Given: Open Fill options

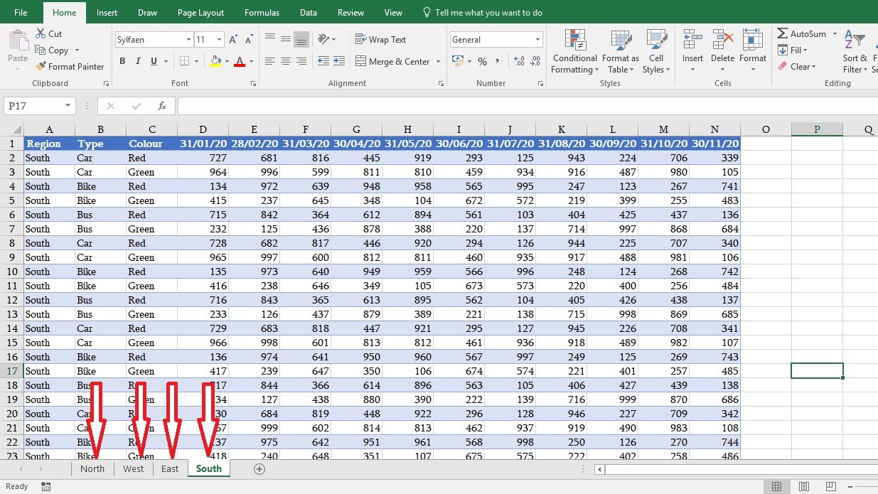Looking at the screenshot, I should click(793, 50).
